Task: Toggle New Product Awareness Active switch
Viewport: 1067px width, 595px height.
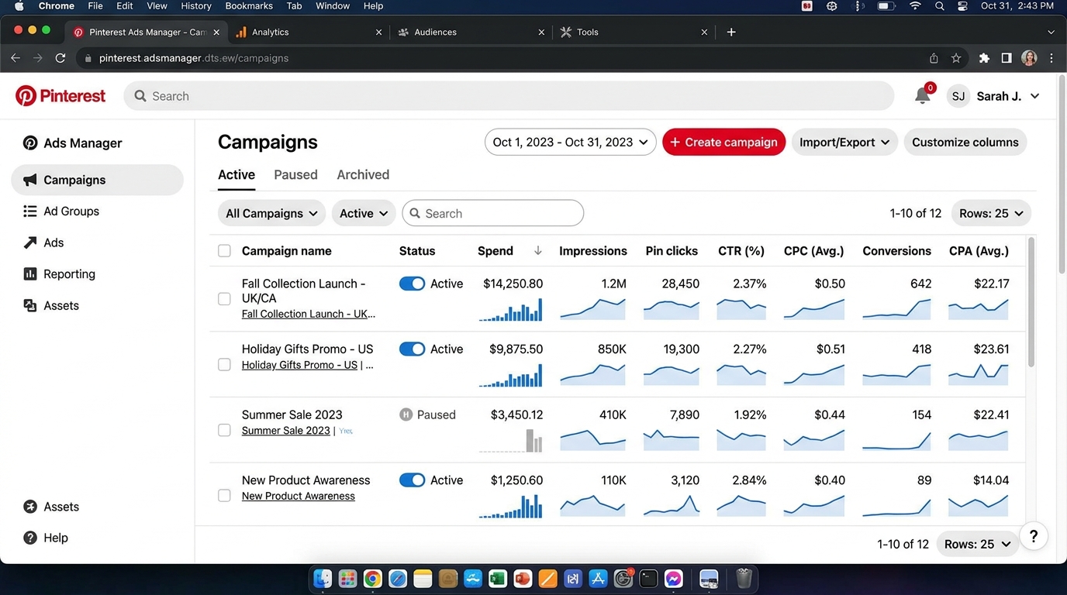Action: (412, 480)
